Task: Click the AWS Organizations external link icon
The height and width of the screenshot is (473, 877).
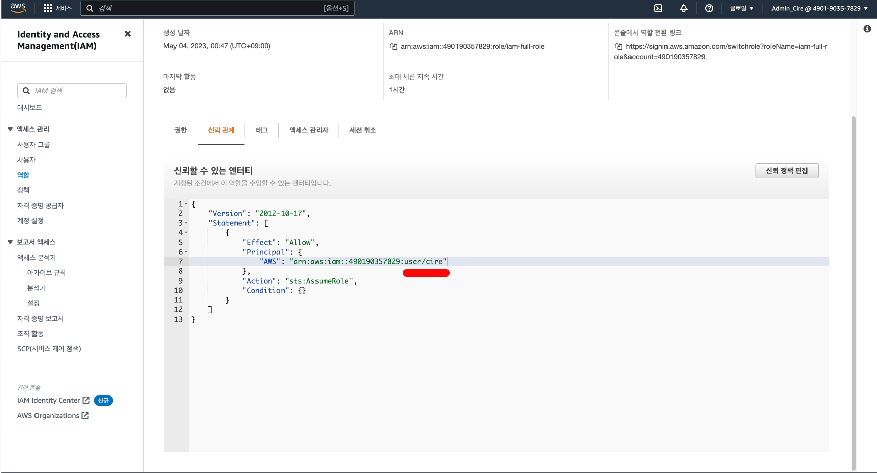Action: tap(85, 415)
